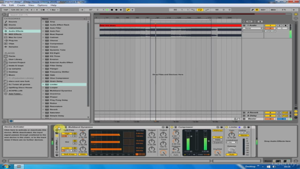This screenshot has height=169, width=300.
Task: Click the browser Search field
Action: click(x=49, y=15)
